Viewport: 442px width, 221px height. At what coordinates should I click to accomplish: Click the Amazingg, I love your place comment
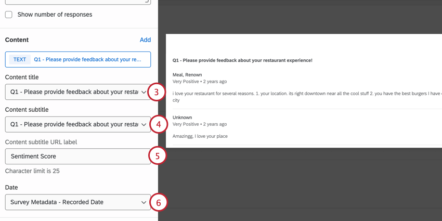pos(200,136)
